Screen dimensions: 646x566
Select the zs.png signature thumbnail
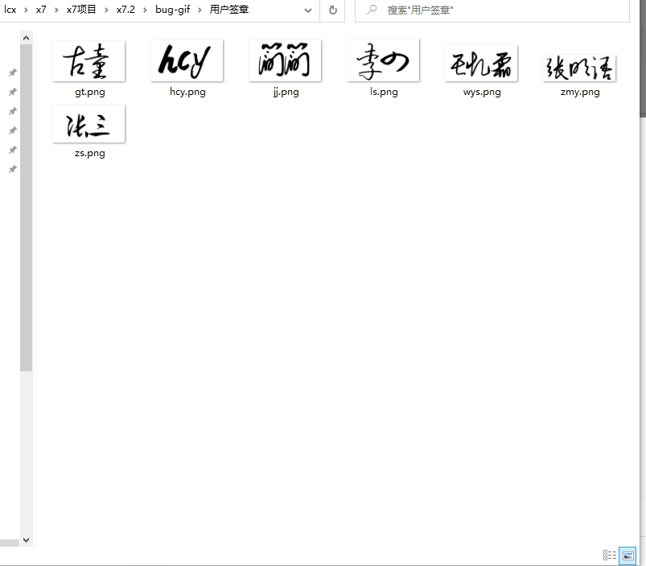coord(88,124)
